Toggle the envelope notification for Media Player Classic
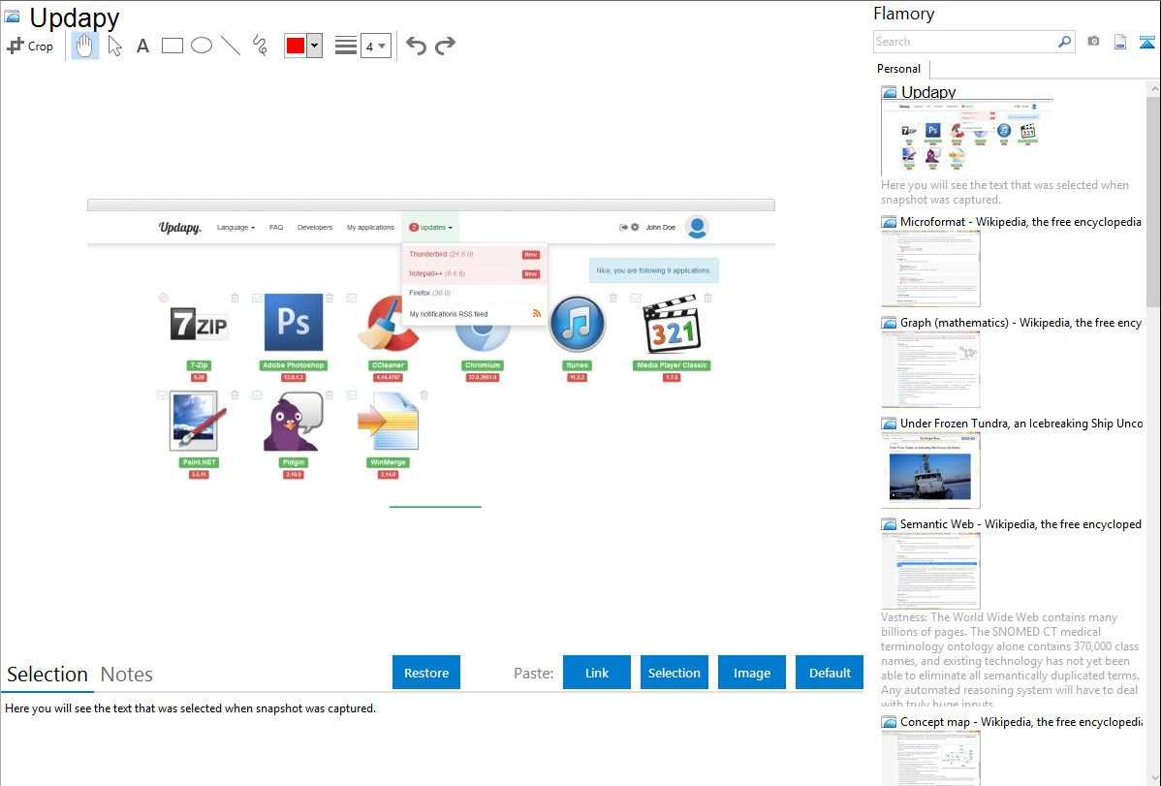 click(x=636, y=298)
